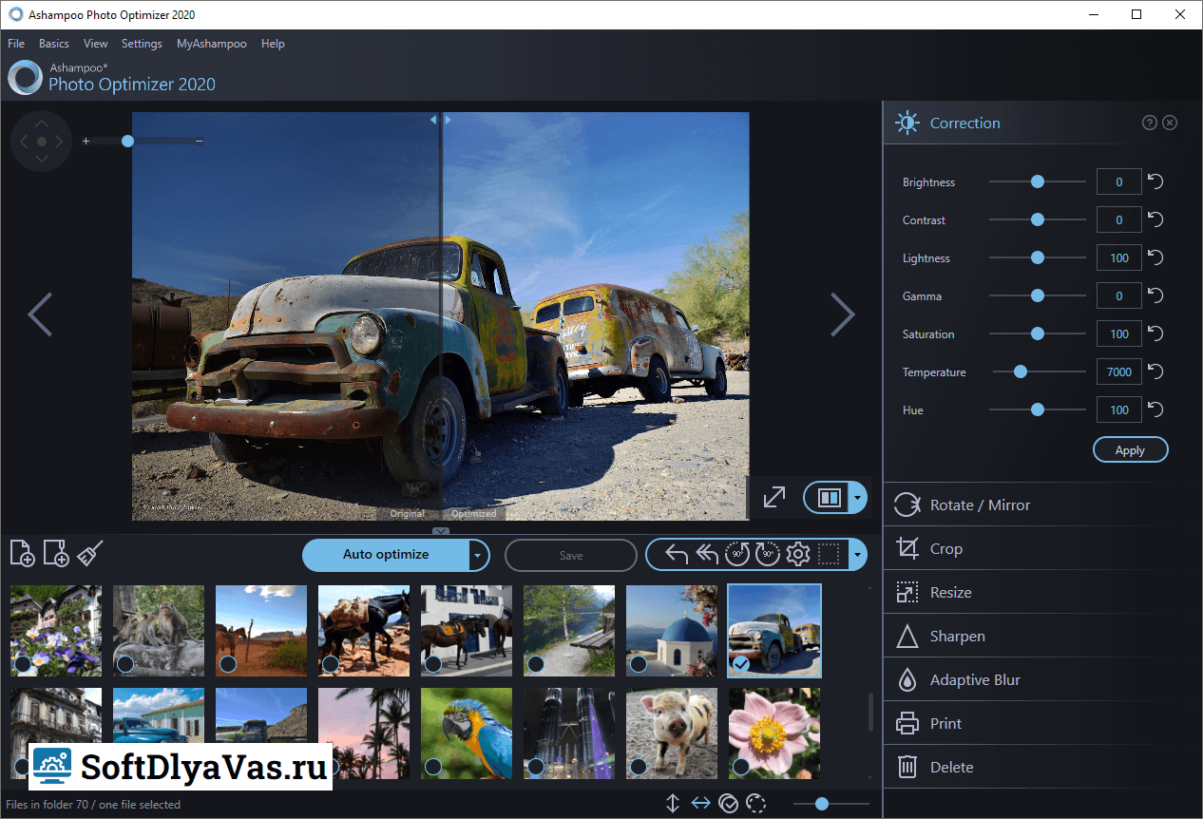Click the Apply button

coord(1130,450)
